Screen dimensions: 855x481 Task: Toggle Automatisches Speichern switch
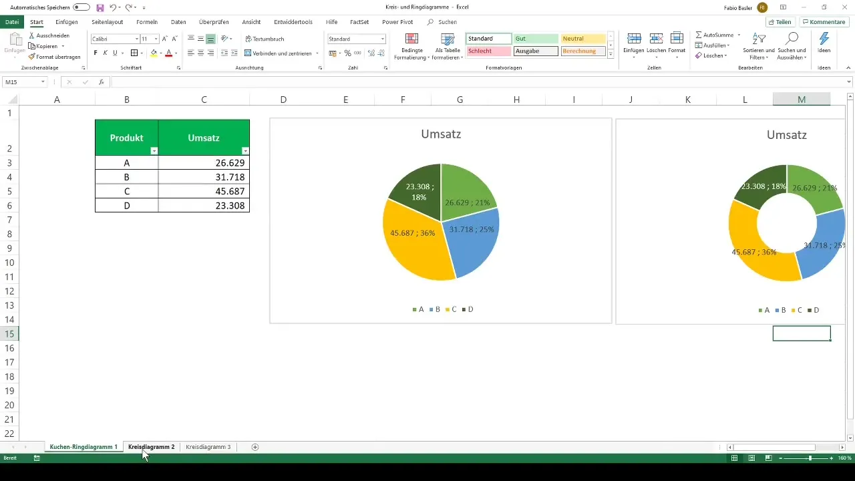(x=82, y=7)
